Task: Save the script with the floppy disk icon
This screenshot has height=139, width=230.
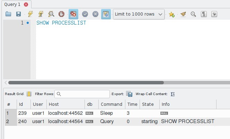Action: 18,14
